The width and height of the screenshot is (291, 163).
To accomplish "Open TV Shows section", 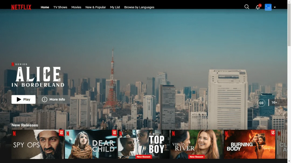I will (60, 7).
